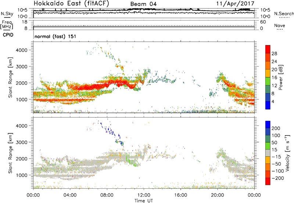Image resolution: width=294 pixels, height=203 pixels.
Task: Click the 60 Nave axis tick
Action: 263,22
